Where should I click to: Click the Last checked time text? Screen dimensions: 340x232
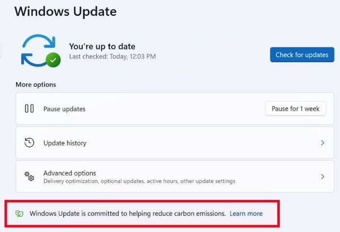click(112, 57)
